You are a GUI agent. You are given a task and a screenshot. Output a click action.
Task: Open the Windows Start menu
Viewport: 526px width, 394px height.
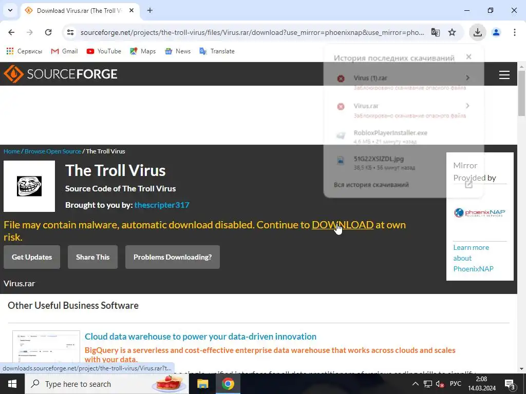click(x=12, y=384)
